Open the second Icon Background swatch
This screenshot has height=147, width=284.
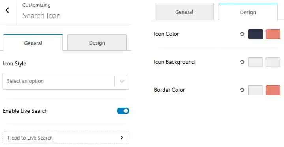(x=273, y=62)
